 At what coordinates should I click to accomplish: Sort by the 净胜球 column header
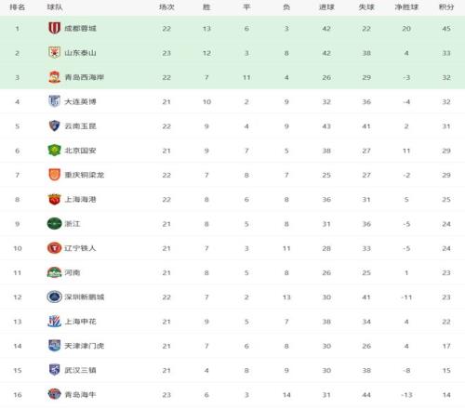coord(406,7)
